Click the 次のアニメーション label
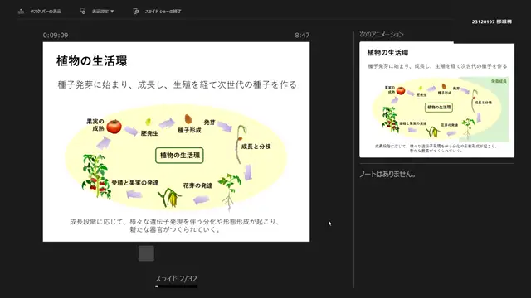This screenshot has height=298, width=531. click(x=382, y=35)
